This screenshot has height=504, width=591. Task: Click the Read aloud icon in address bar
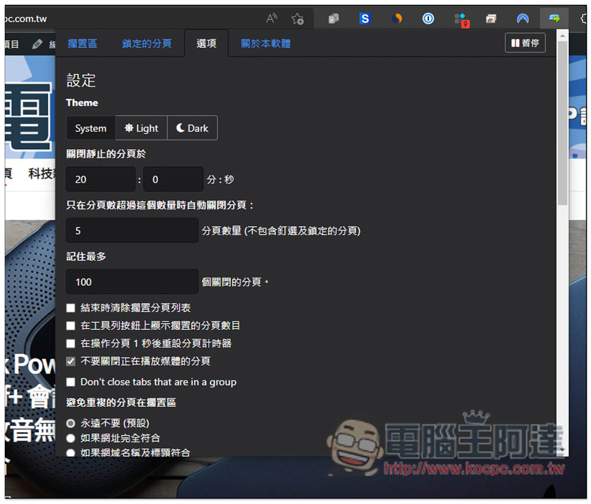[272, 18]
